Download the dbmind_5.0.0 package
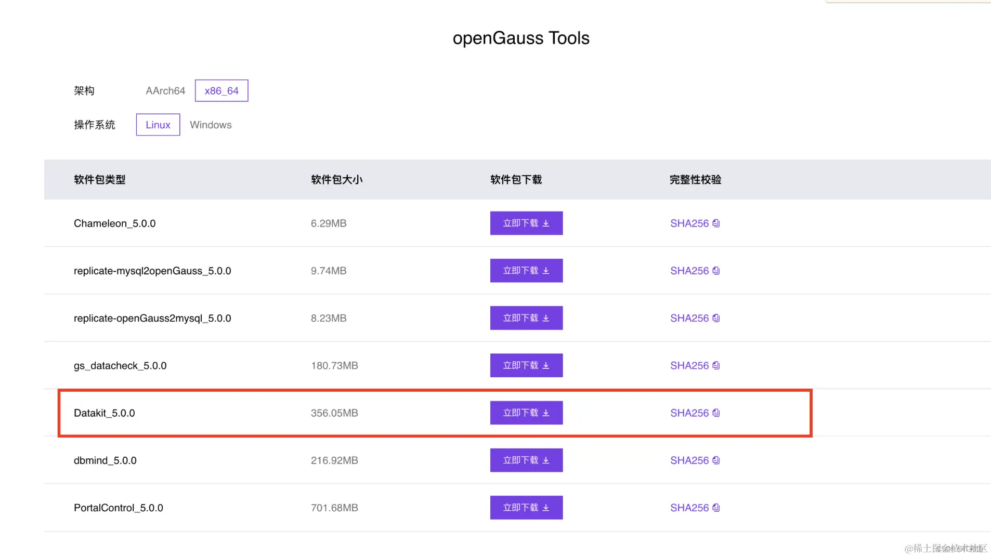991x557 pixels. coord(526,460)
